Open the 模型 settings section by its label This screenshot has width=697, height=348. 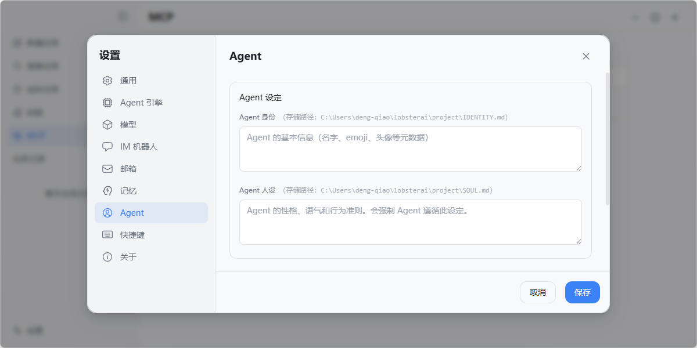tap(128, 125)
